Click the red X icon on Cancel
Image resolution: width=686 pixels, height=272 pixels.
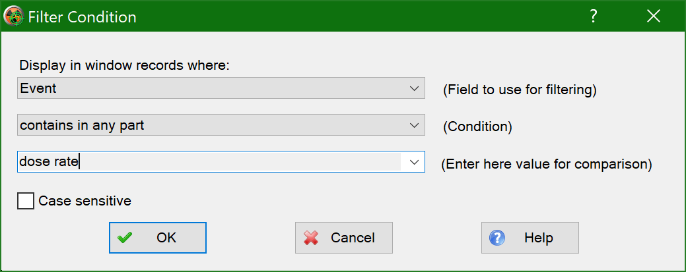(x=310, y=238)
